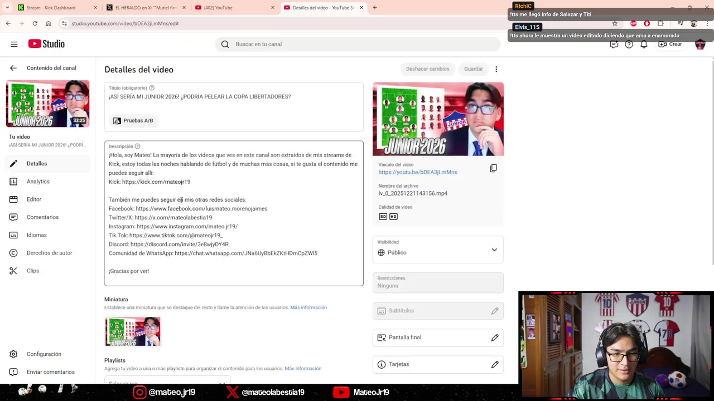Click the Restricciones Ninguna field

click(438, 282)
